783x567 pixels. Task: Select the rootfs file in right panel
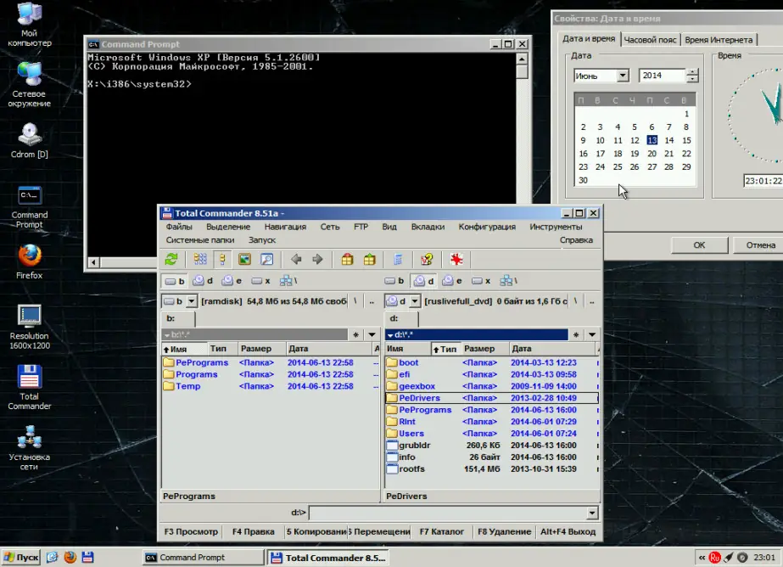pyautogui.click(x=492, y=469)
